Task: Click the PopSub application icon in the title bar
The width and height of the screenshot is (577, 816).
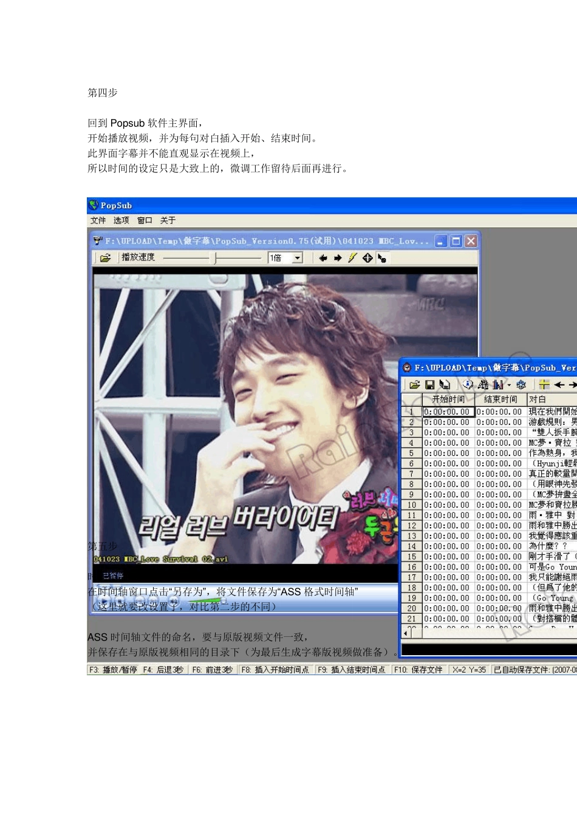Action: pyautogui.click(x=94, y=205)
